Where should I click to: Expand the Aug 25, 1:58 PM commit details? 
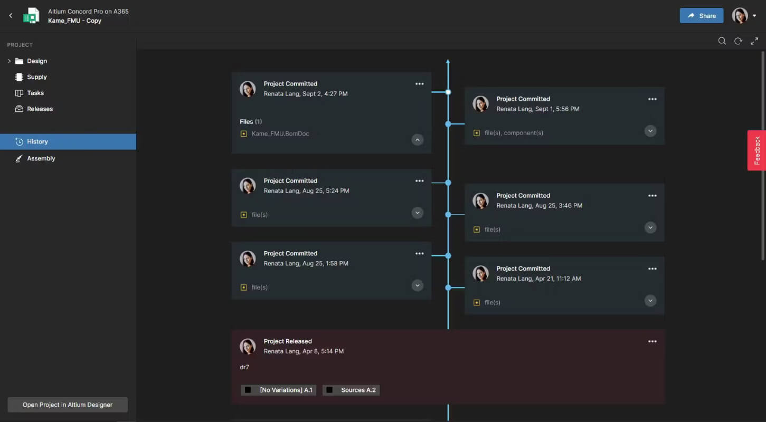[418, 285]
